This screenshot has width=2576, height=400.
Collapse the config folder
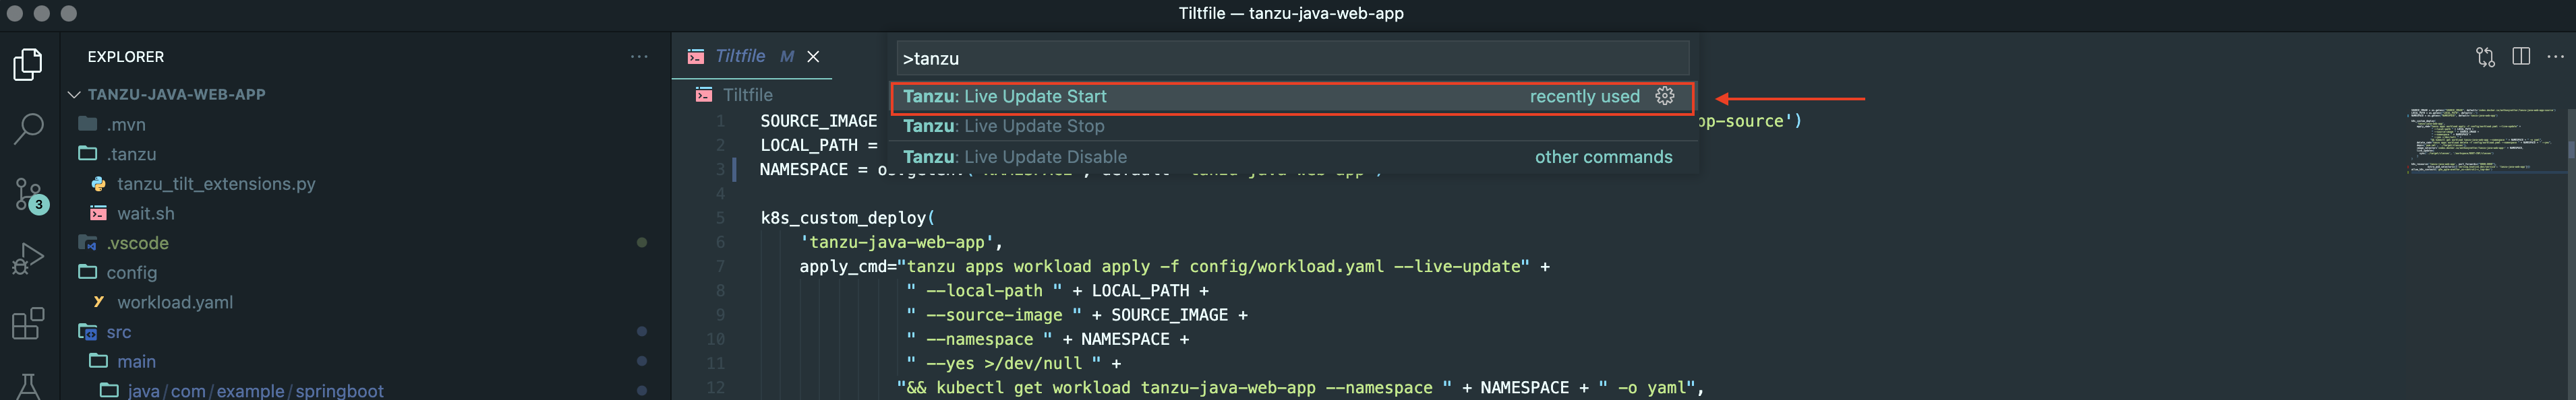coord(131,272)
